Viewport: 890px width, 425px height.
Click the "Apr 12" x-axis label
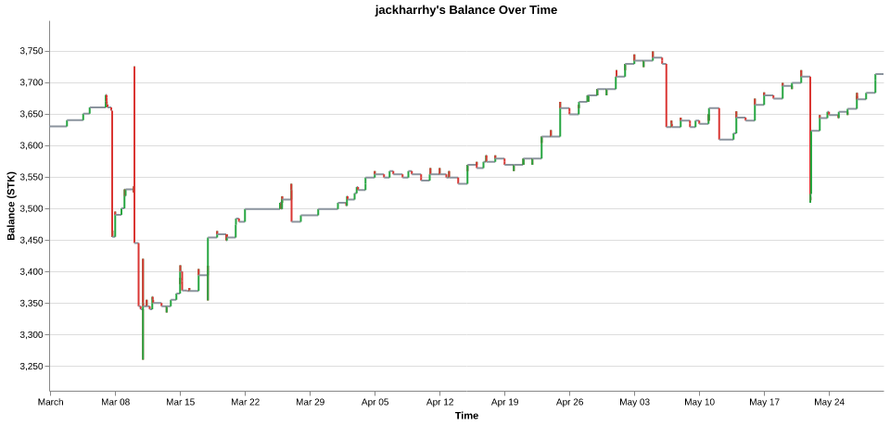coord(439,403)
